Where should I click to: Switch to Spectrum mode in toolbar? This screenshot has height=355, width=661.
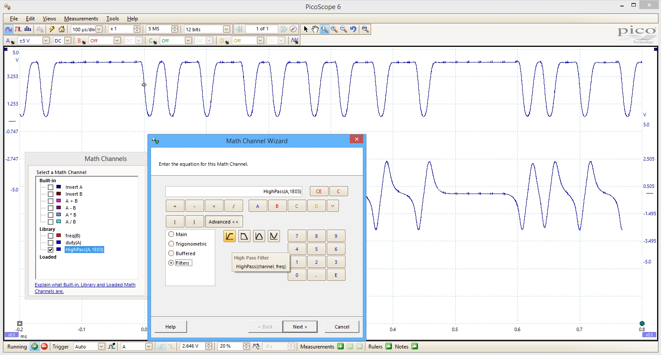click(28, 29)
